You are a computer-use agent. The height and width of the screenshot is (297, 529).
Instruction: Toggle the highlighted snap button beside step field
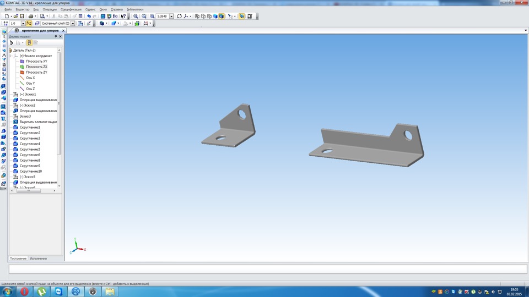[29, 23]
